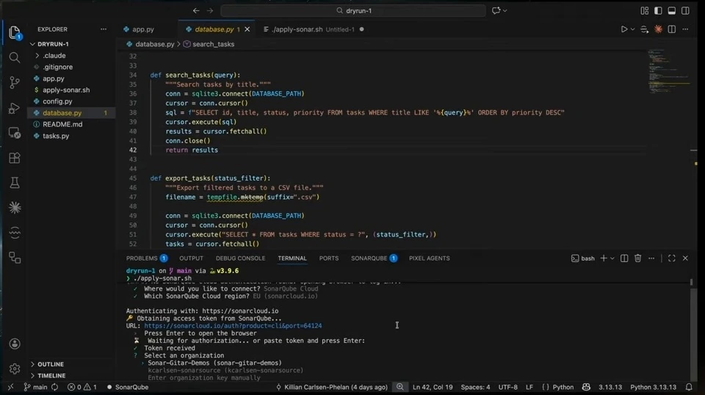705x395 pixels.
Task: Open the SONARQUBE panel tab
Action: pos(374,258)
